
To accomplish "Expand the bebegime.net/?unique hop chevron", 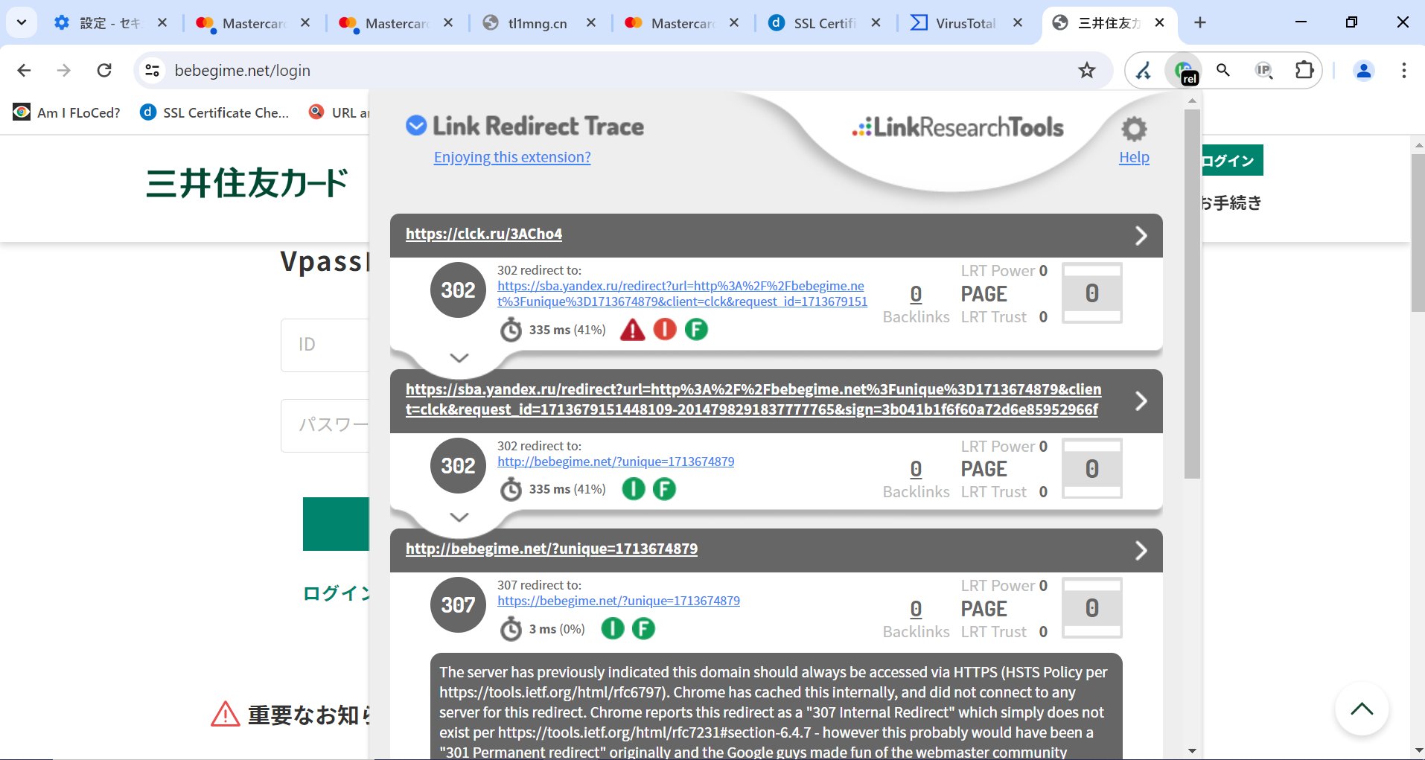I will [x=1141, y=551].
